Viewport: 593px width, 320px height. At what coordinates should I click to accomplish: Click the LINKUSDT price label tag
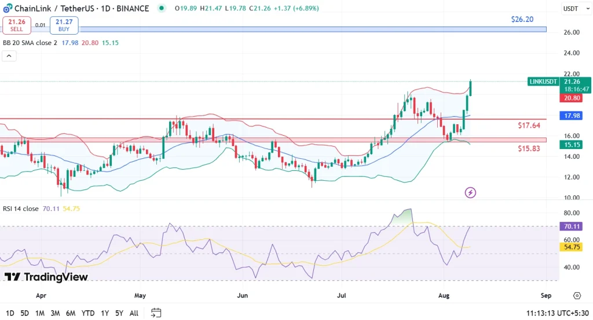pos(544,82)
